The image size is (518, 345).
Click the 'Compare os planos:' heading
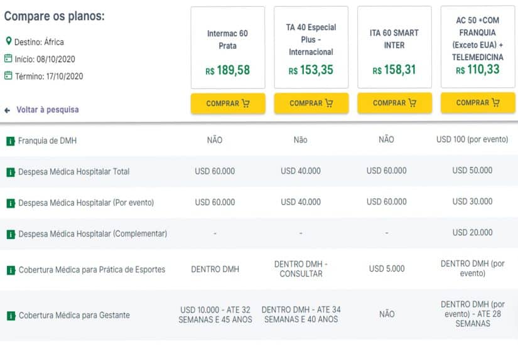[x=54, y=16]
